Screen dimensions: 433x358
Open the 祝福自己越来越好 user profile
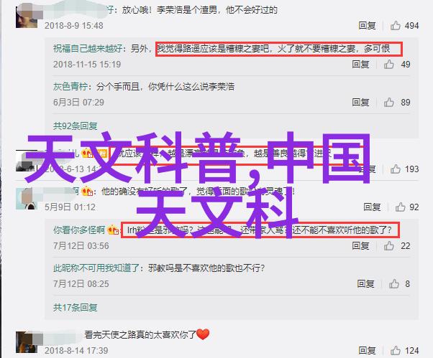coord(88,49)
